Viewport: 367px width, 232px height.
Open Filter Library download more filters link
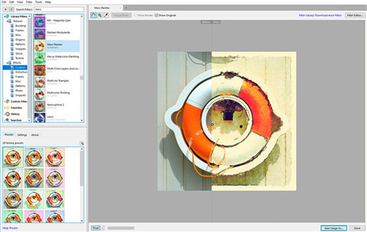pos(320,15)
